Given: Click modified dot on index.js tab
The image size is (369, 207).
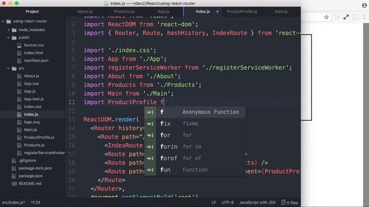Looking at the screenshot, I should click(x=217, y=11).
